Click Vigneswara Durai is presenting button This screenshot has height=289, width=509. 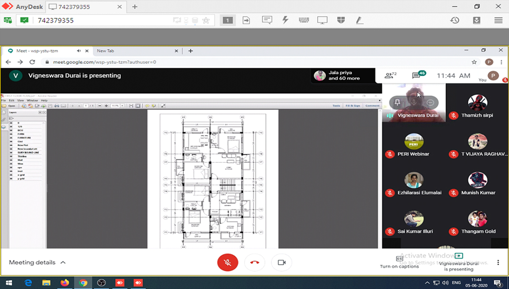(459, 261)
